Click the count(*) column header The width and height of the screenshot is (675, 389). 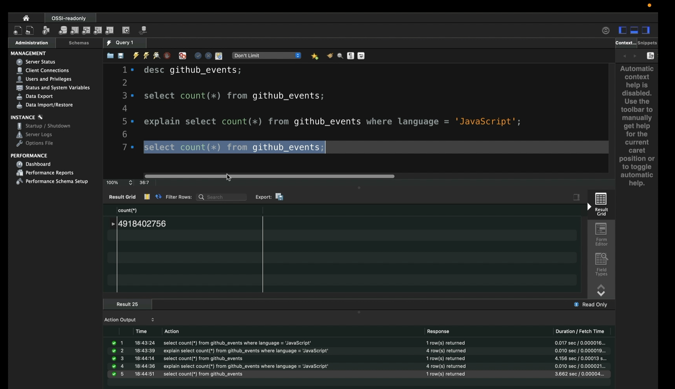190,210
